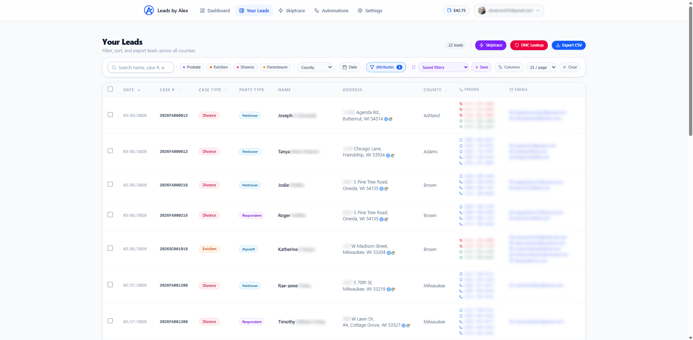Click the magnifier icon in search box
Image resolution: width=693 pixels, height=340 pixels.
(x=114, y=67)
